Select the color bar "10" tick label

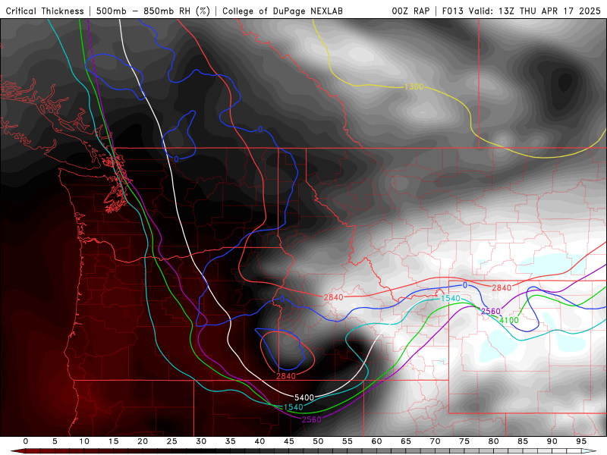point(84,441)
